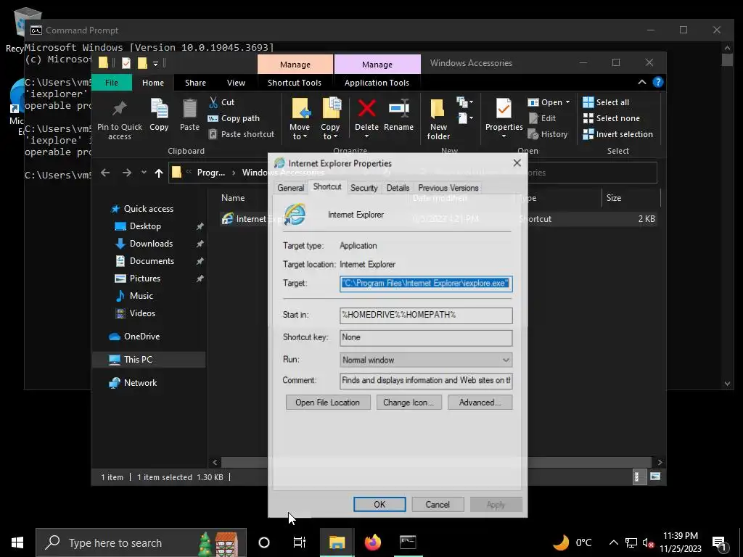Screen dimensions: 743x557
Task: Switch to the Share ribbon tab
Action: coord(195,83)
